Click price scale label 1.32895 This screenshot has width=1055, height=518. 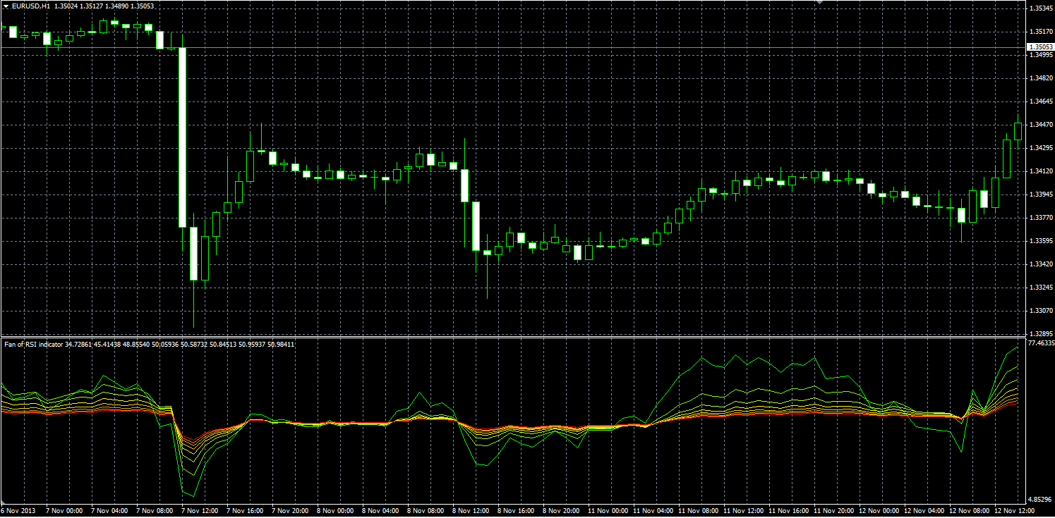coord(1042,334)
